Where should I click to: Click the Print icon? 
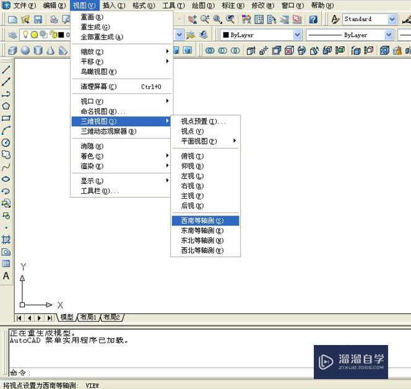coord(54,19)
